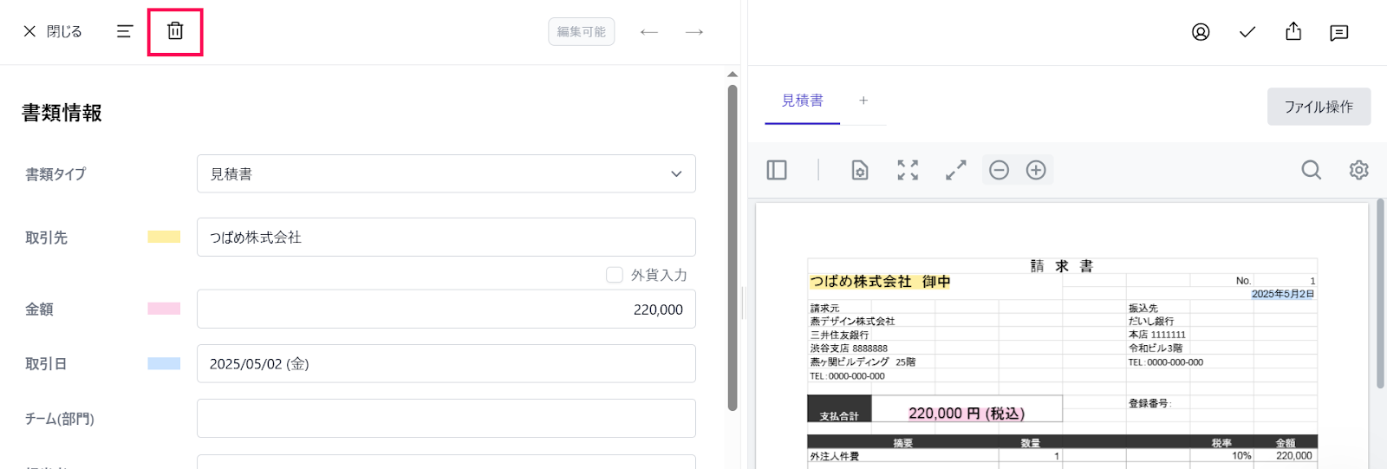This screenshot has height=469, width=1387.
Task: Click the diagonal expand fullscreen icon
Action: coord(955,170)
